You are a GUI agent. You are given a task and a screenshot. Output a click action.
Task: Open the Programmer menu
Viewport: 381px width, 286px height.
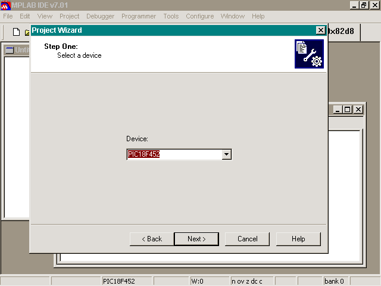click(139, 16)
